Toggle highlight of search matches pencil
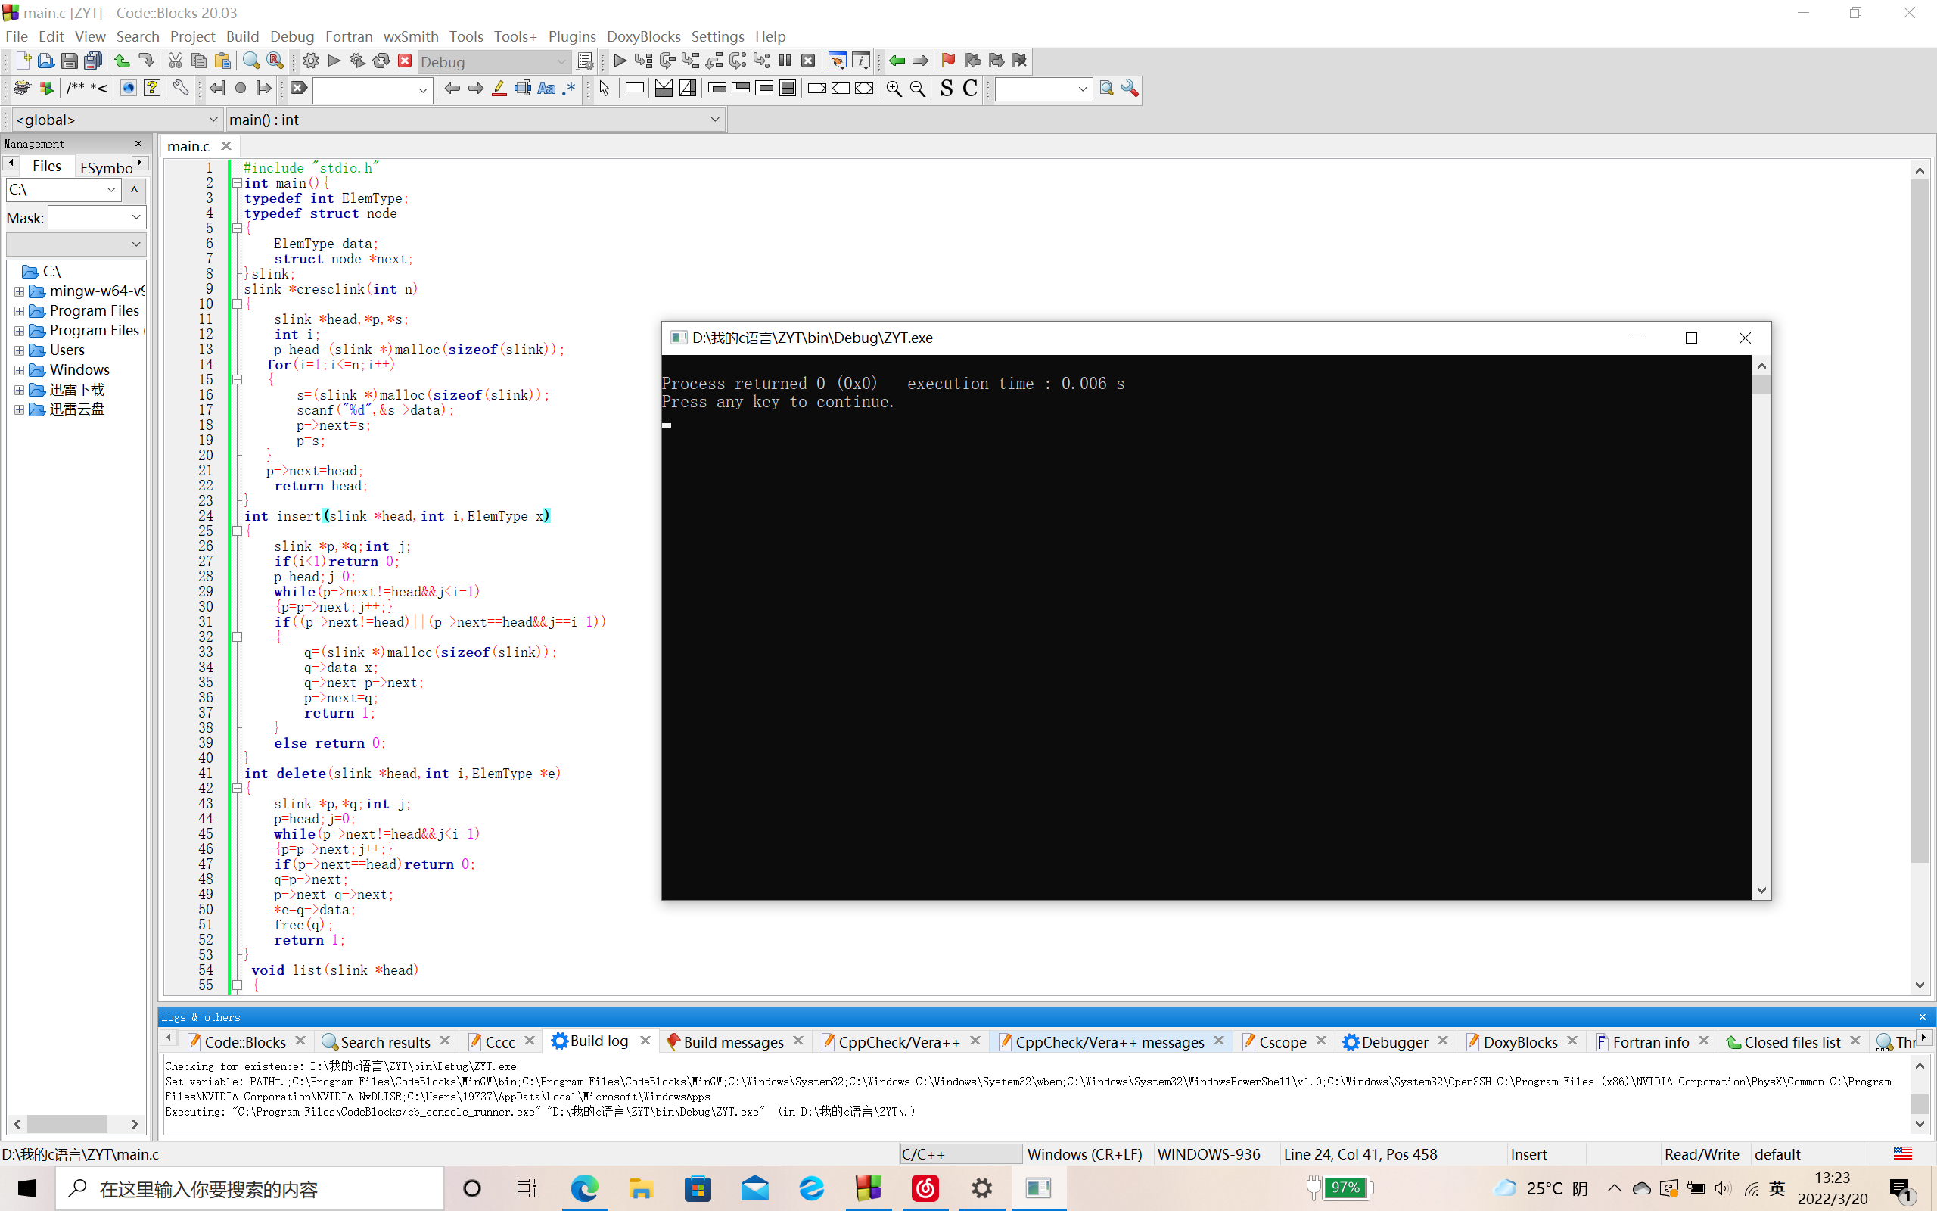Screen dimensions: 1937x1211 click(x=499, y=88)
